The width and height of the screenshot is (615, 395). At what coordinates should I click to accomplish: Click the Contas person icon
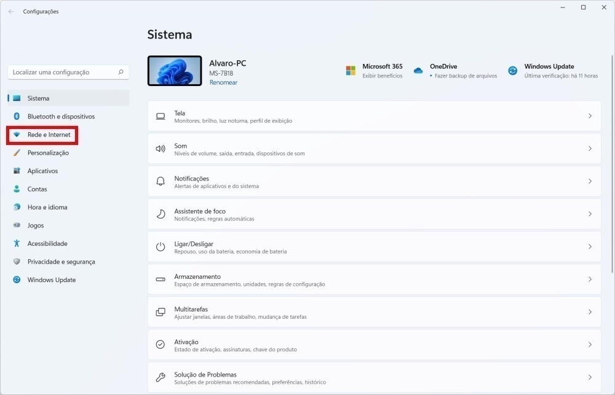17,189
